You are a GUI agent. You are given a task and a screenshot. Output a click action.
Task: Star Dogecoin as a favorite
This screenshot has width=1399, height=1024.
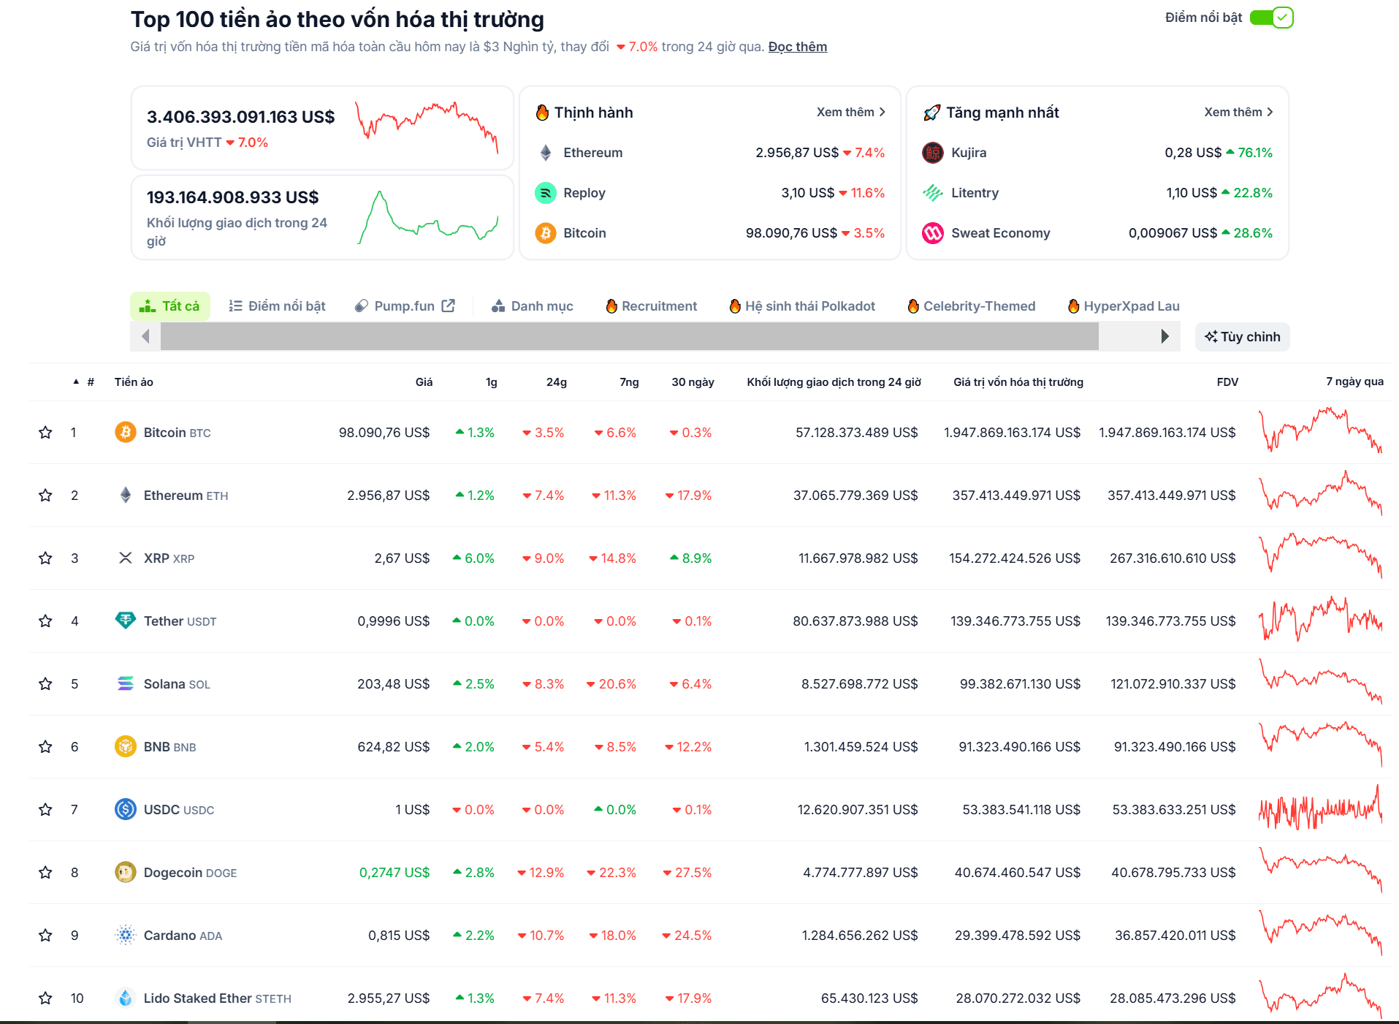click(45, 872)
